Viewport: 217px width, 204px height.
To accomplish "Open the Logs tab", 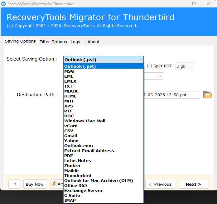I will click(77, 42).
